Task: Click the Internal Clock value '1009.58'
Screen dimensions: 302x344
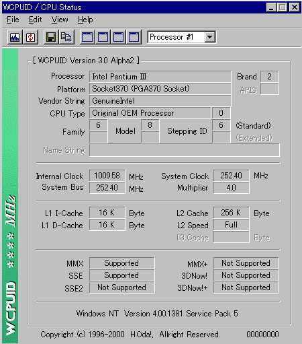Action: point(107,176)
